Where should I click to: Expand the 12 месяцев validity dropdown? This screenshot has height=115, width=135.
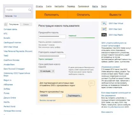(x=46, y=71)
